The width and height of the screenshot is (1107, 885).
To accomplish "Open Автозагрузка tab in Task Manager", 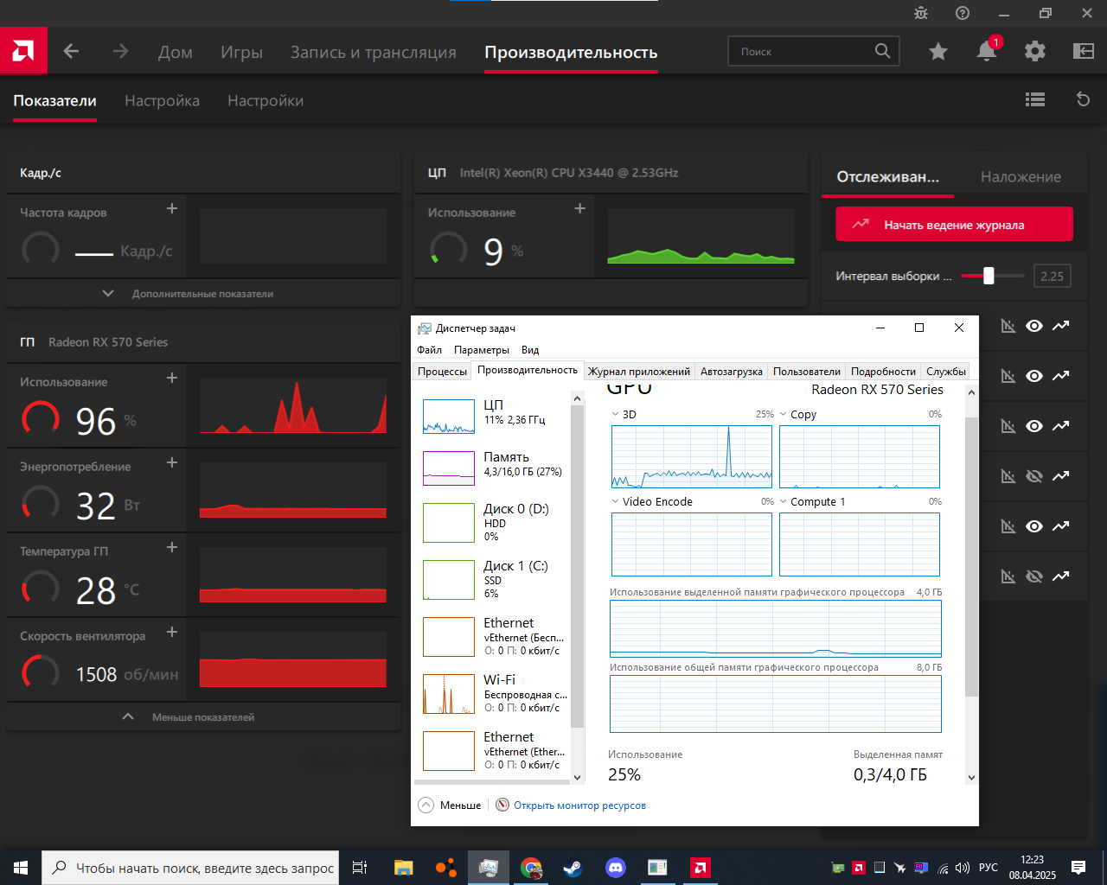I will (x=732, y=372).
